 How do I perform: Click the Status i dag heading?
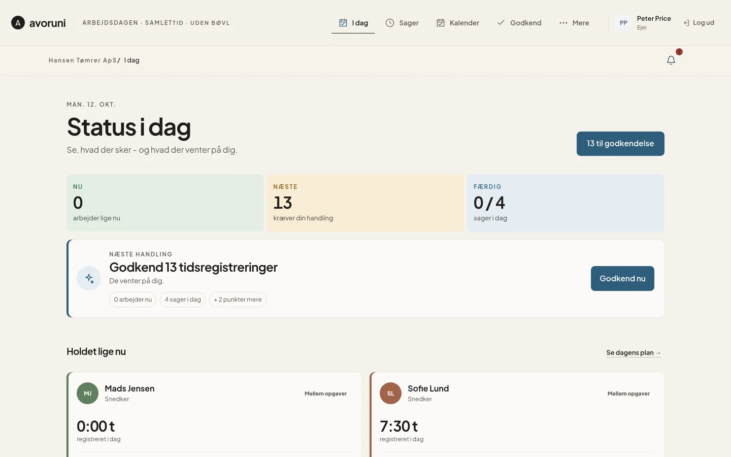click(129, 127)
